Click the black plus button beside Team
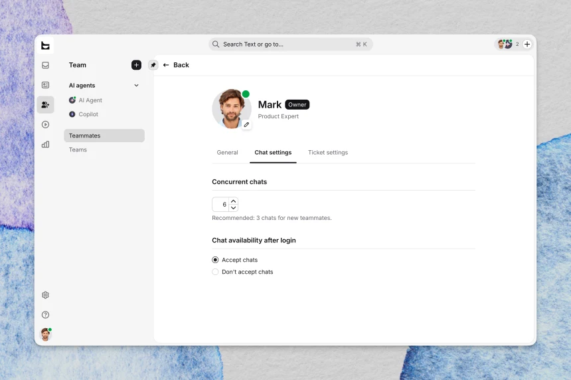The height and width of the screenshot is (380, 571). click(136, 65)
